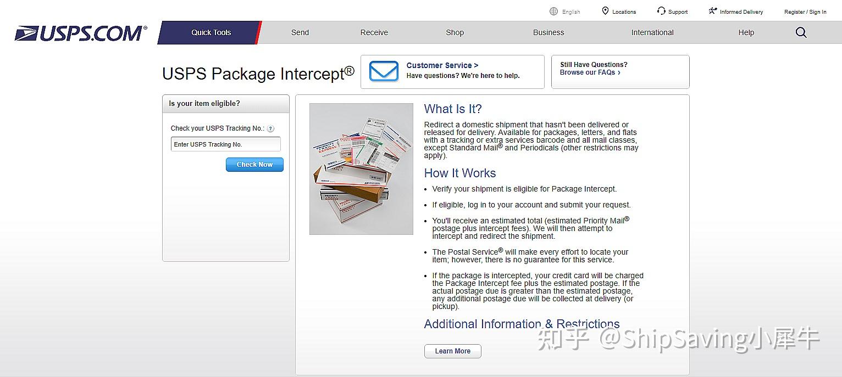
Task: Click 'If eligible, log in to your account' bullet
Action: [531, 205]
